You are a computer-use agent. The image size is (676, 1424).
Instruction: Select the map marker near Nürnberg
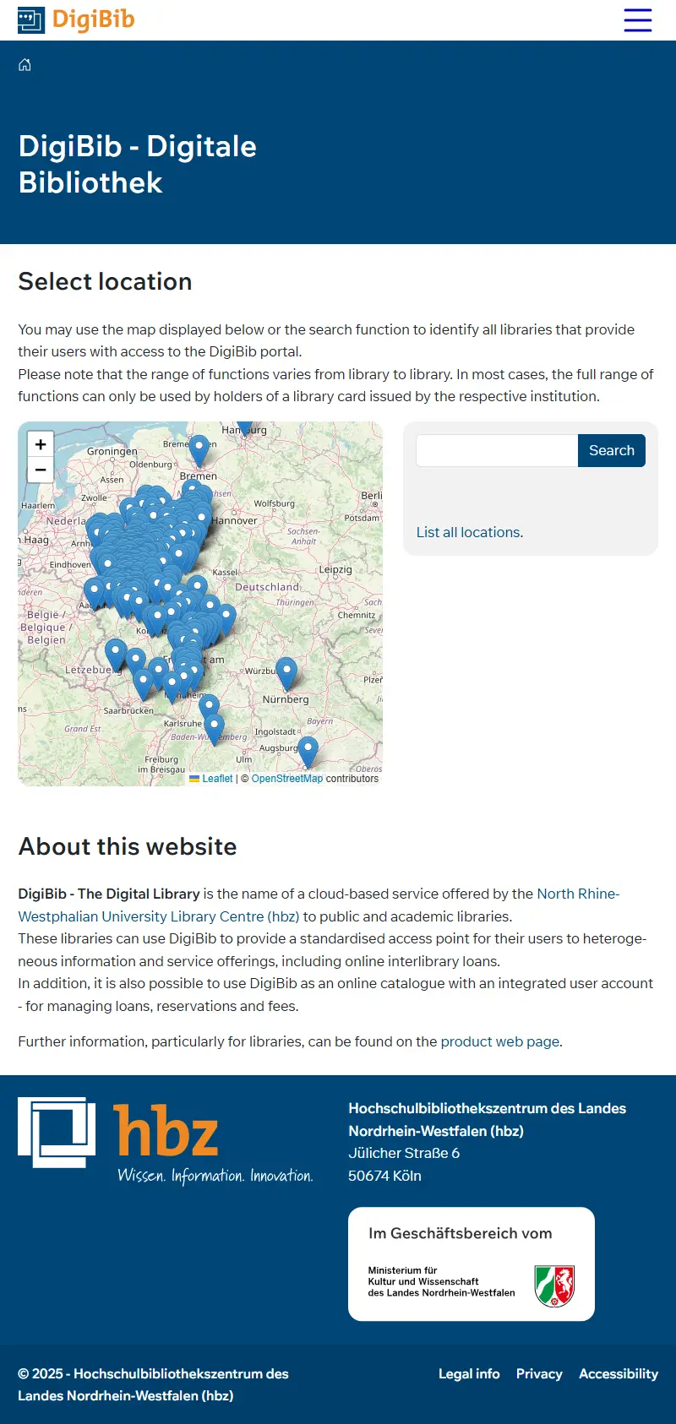(286, 674)
